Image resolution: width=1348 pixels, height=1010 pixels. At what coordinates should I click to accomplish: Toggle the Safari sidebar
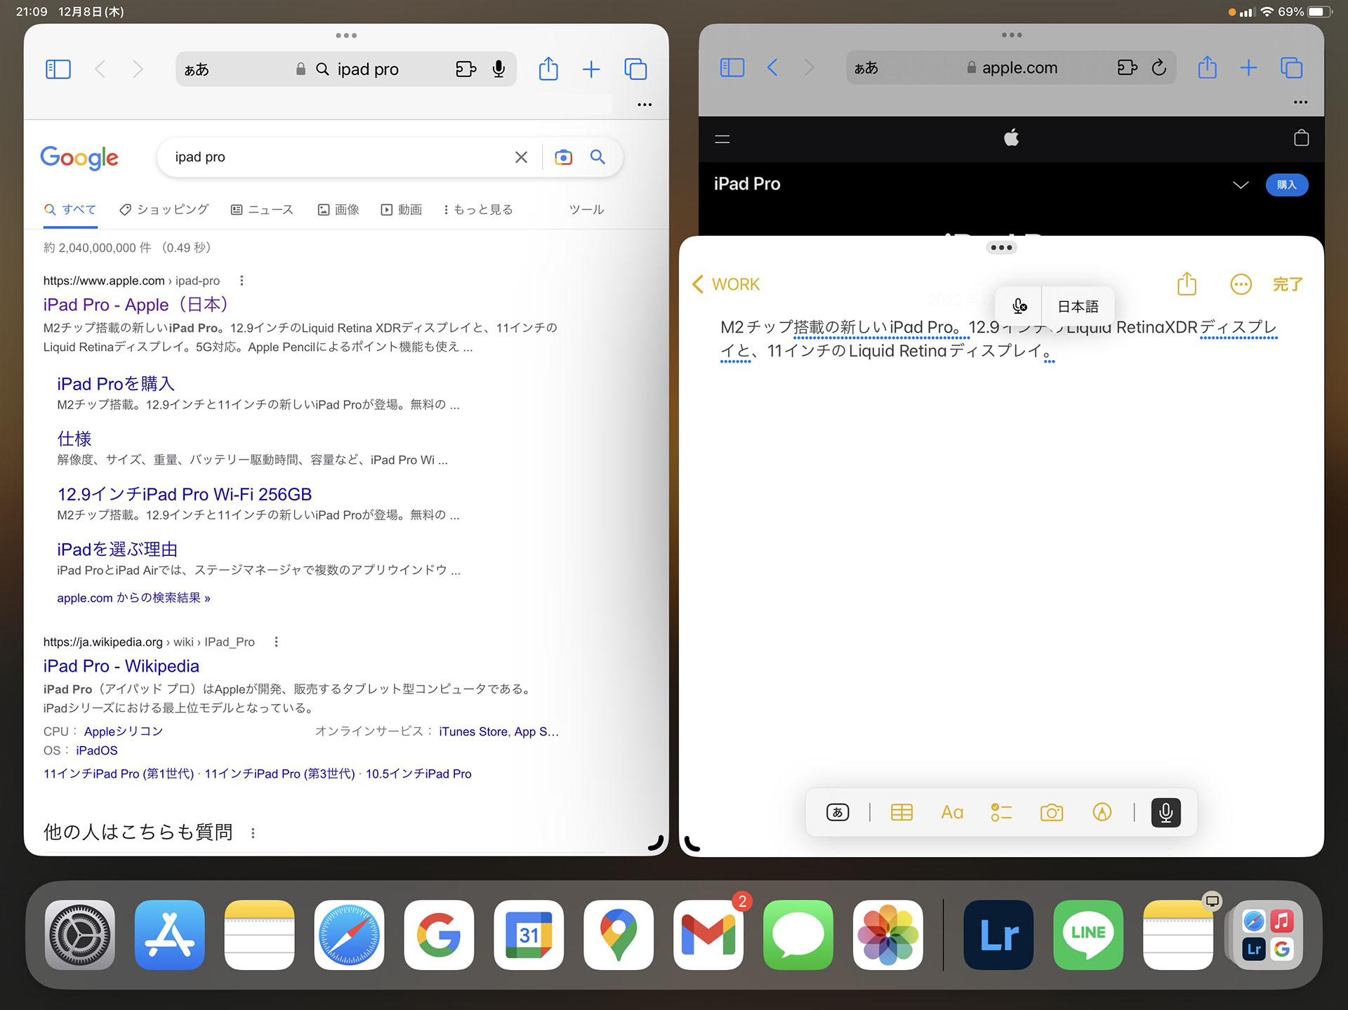pyautogui.click(x=58, y=69)
